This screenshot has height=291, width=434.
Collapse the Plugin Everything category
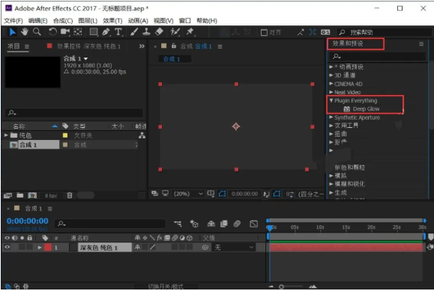pos(331,100)
